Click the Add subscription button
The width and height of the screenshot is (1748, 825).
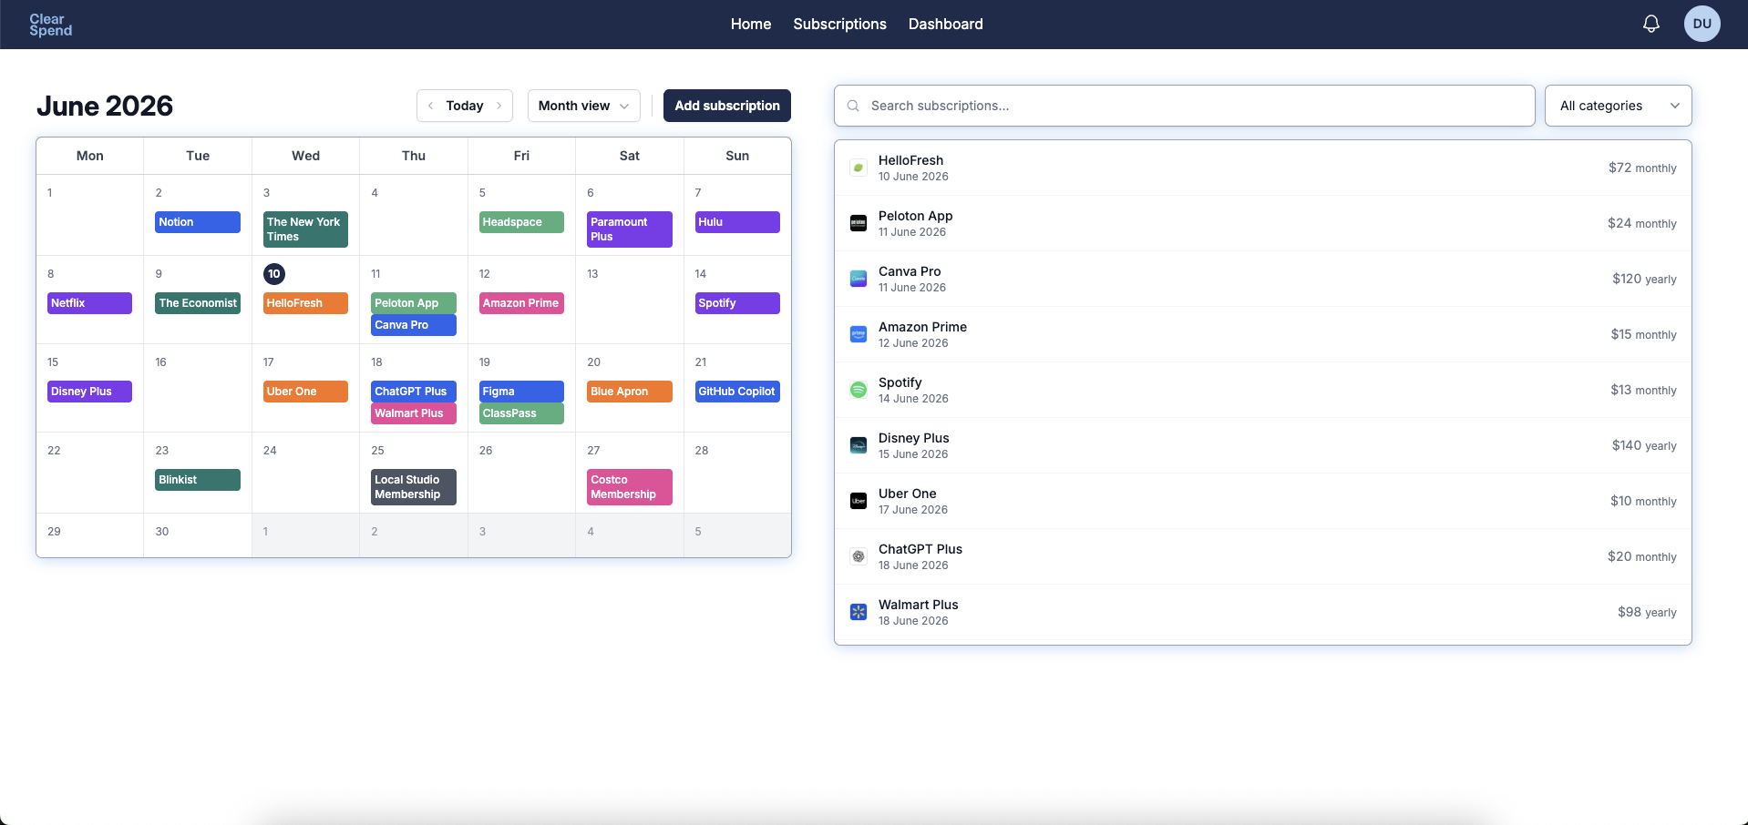click(x=726, y=106)
